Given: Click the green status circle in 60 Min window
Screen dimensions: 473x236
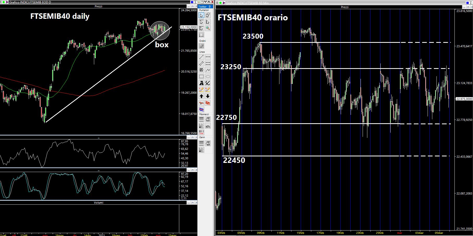Looking at the screenshot, I should pyautogui.click(x=220, y=3).
